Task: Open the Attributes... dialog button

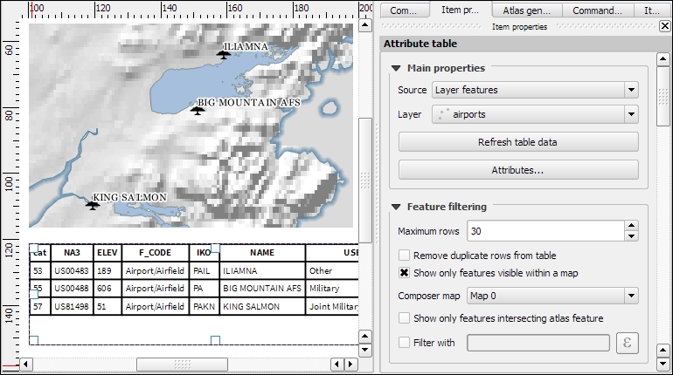Action: 518,170
